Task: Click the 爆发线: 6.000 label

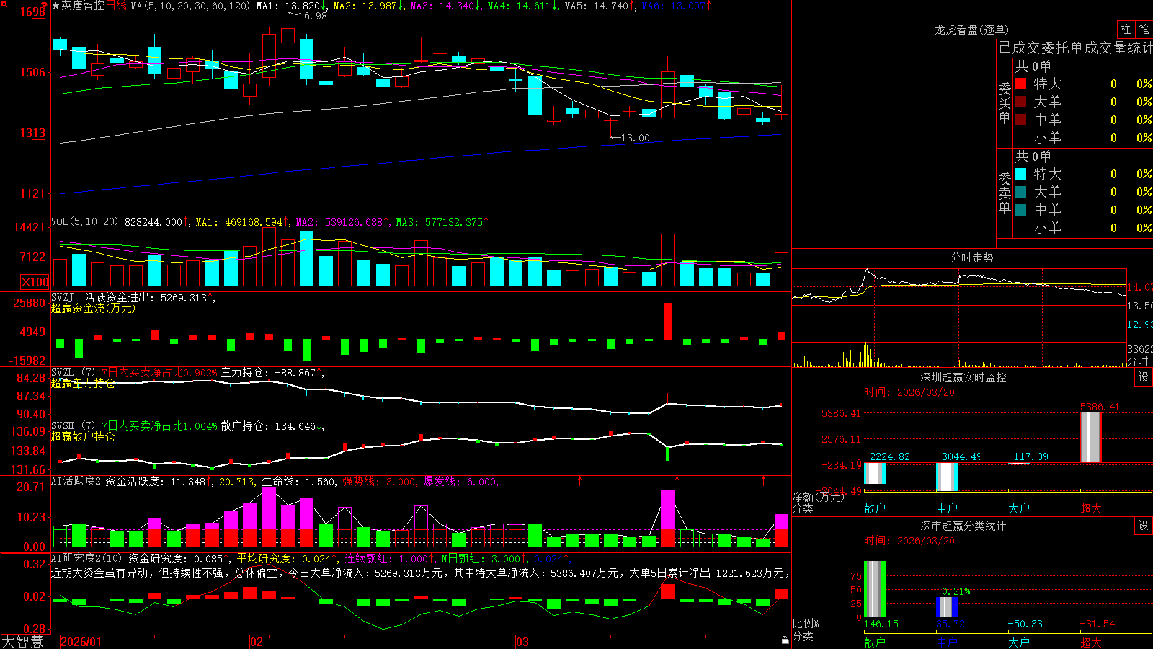Action: click(460, 481)
